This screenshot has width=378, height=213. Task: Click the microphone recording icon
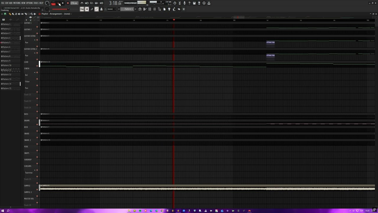coord(185,3)
